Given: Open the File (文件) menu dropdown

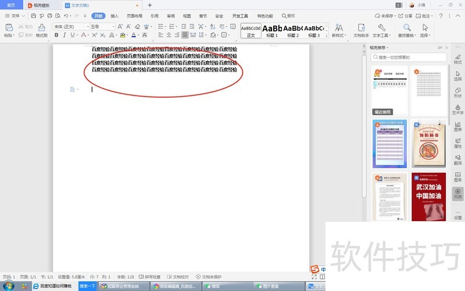Looking at the screenshot, I should [x=15, y=16].
